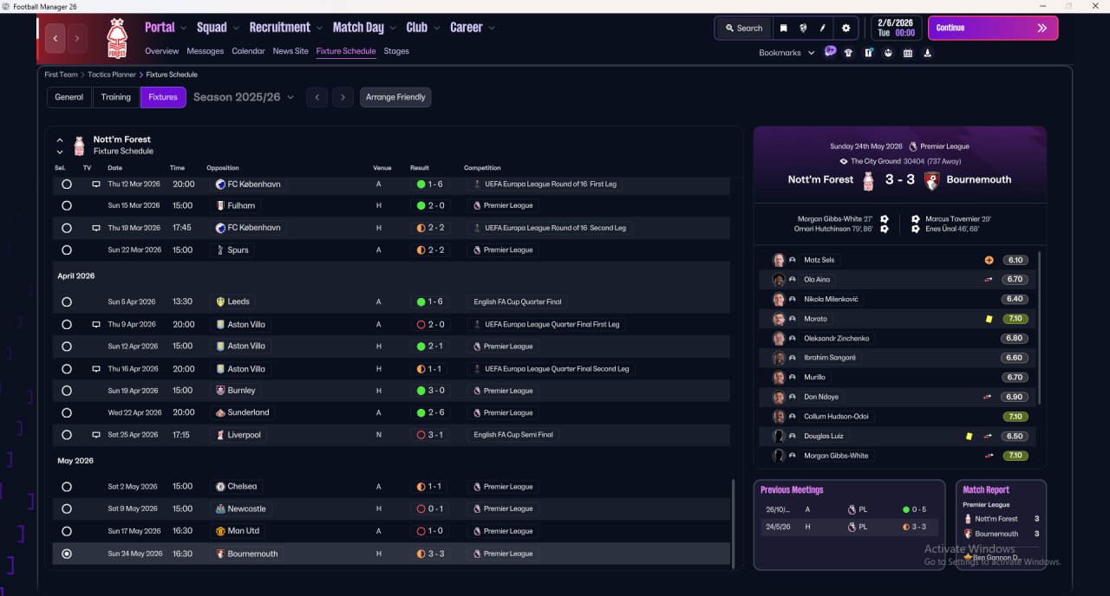Screen dimensions: 1110x596
Task: Click the date and time display 2/6/2026
Action: point(896,28)
